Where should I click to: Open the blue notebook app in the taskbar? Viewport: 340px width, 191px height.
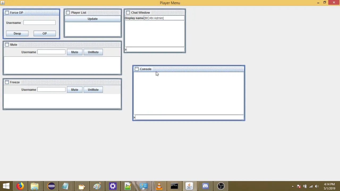click(65, 186)
